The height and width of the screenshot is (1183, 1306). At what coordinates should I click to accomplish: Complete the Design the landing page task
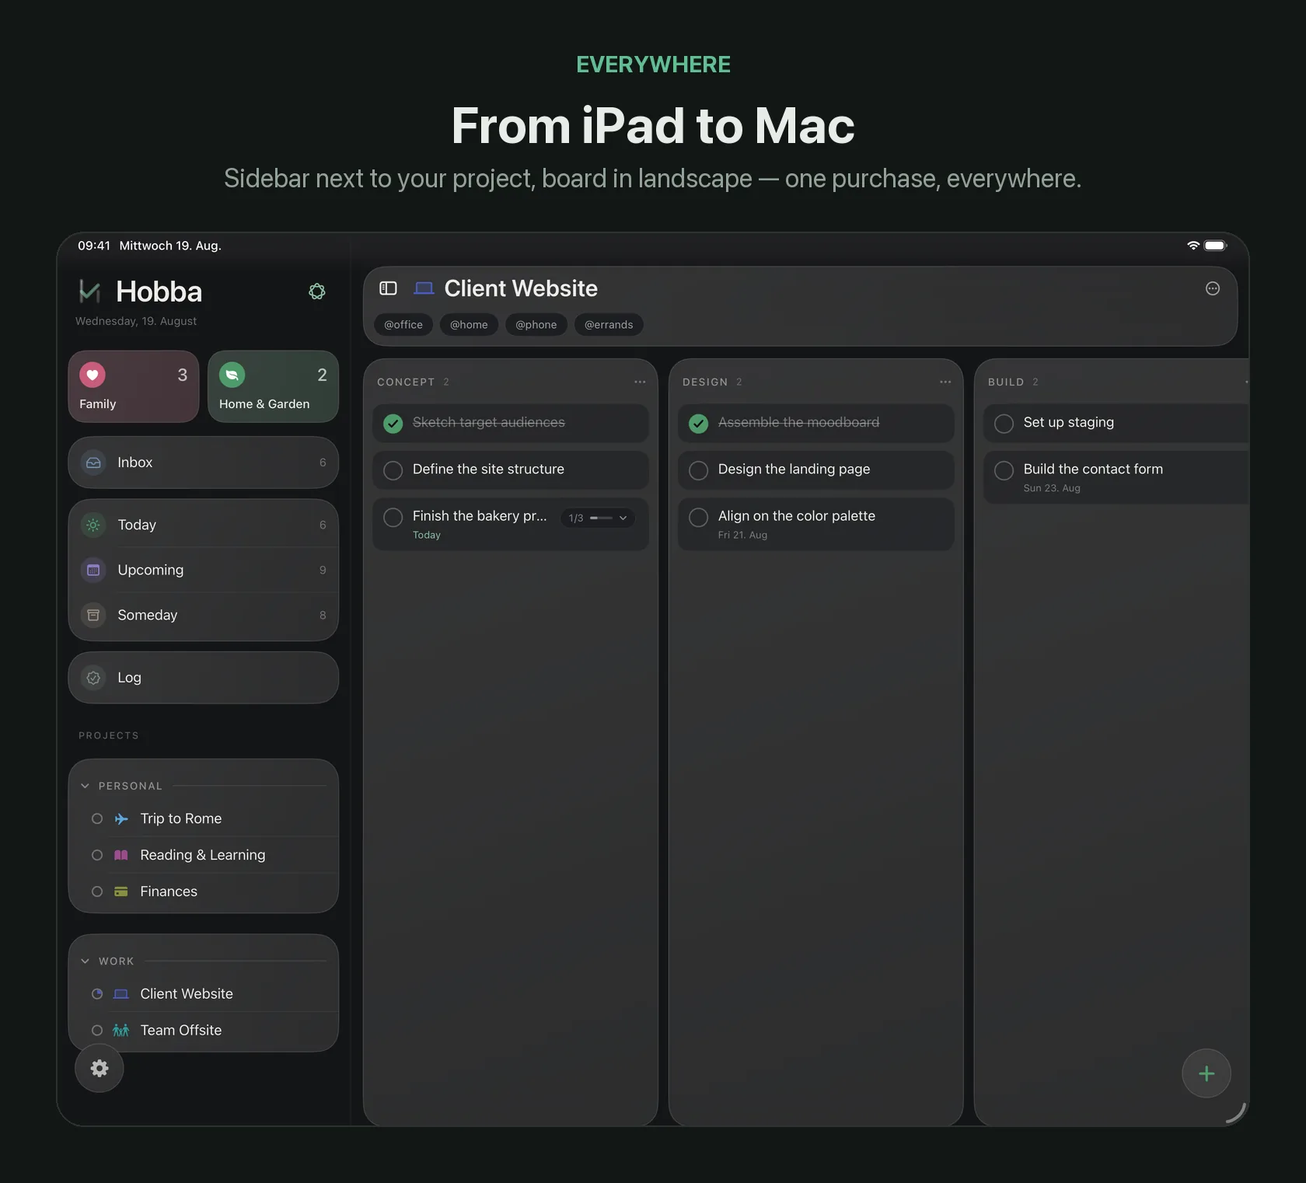(x=699, y=470)
